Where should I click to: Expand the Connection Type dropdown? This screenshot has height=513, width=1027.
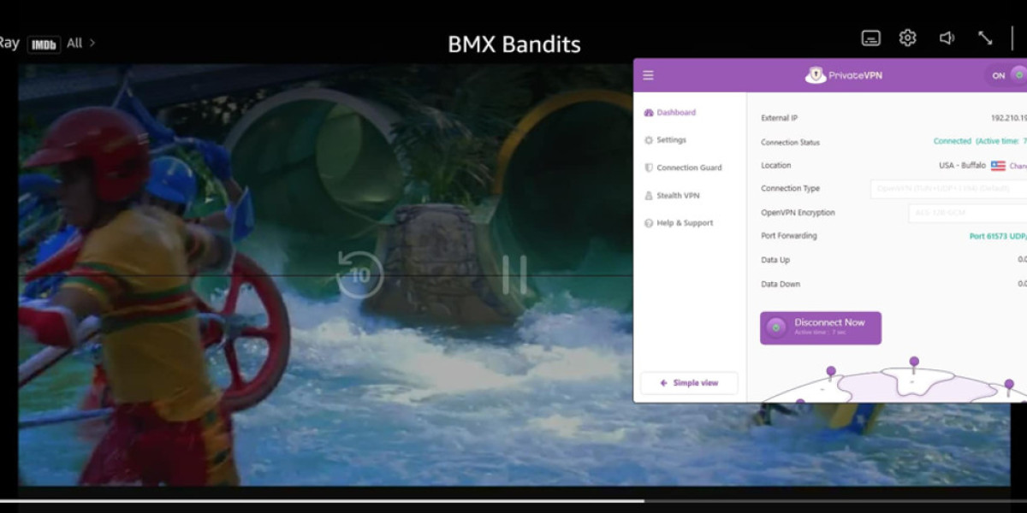coord(948,189)
